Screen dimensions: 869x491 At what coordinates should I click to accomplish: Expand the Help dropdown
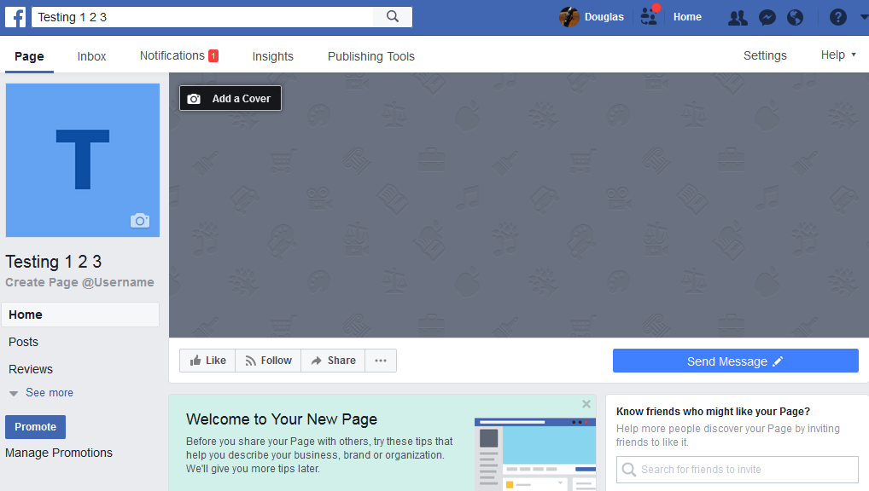click(x=838, y=55)
